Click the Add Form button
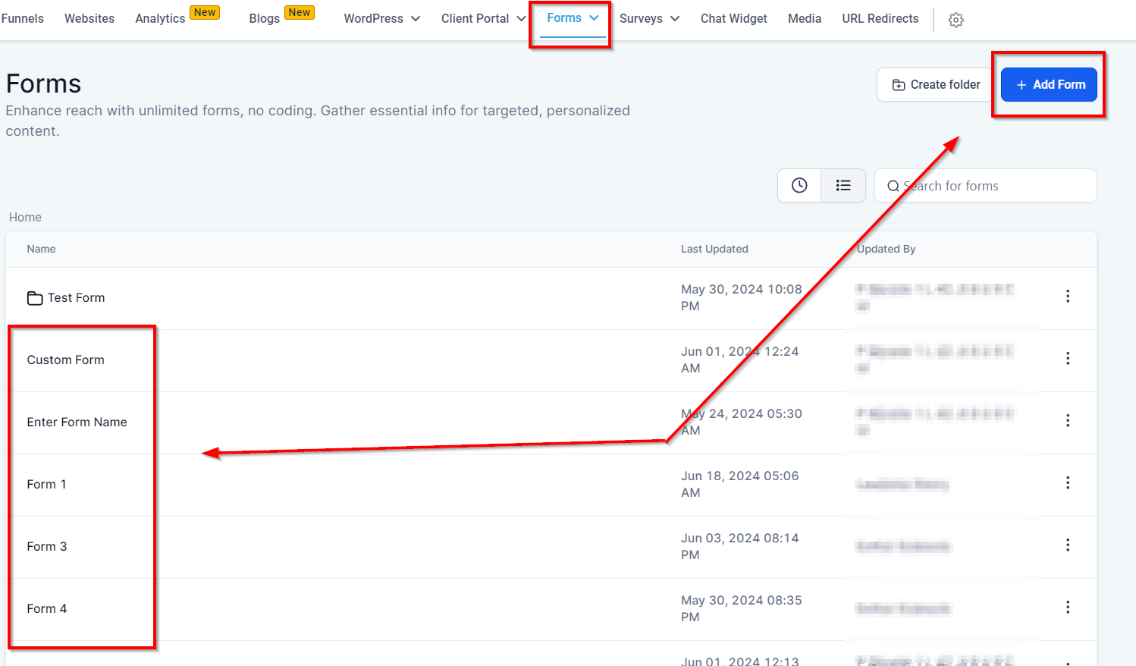 coord(1049,84)
